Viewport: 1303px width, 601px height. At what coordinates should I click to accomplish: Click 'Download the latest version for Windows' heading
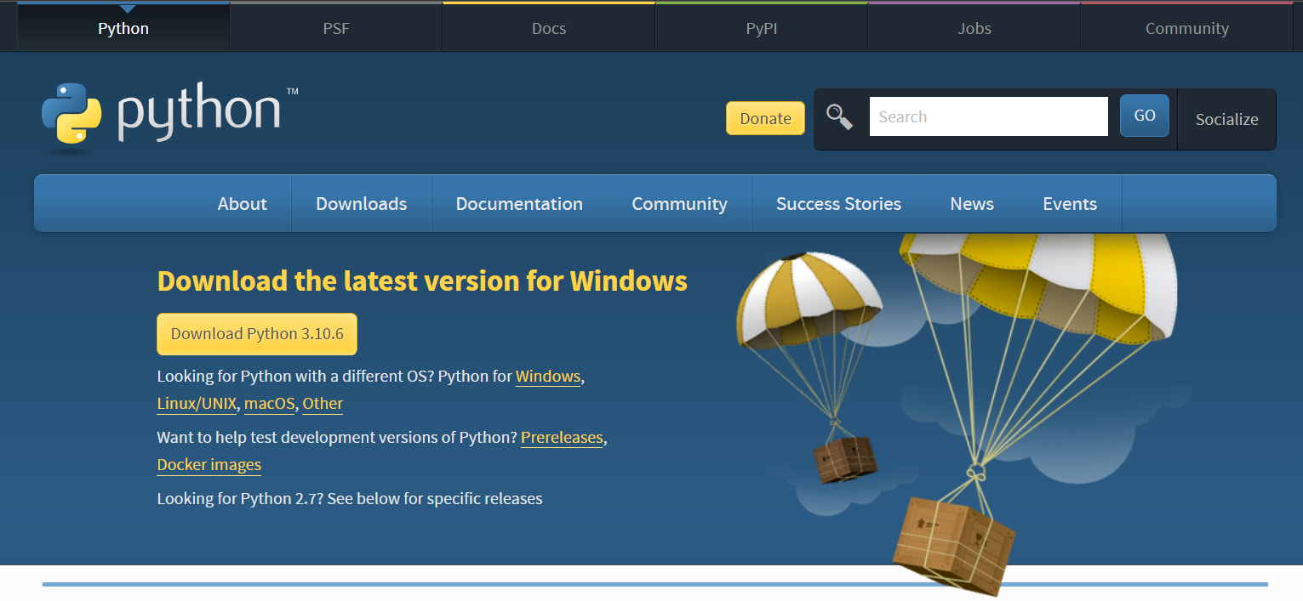click(422, 281)
